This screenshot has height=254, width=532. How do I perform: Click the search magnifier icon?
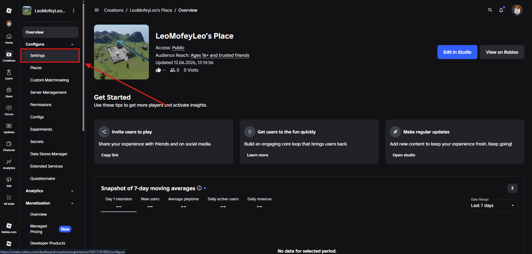coord(490,10)
